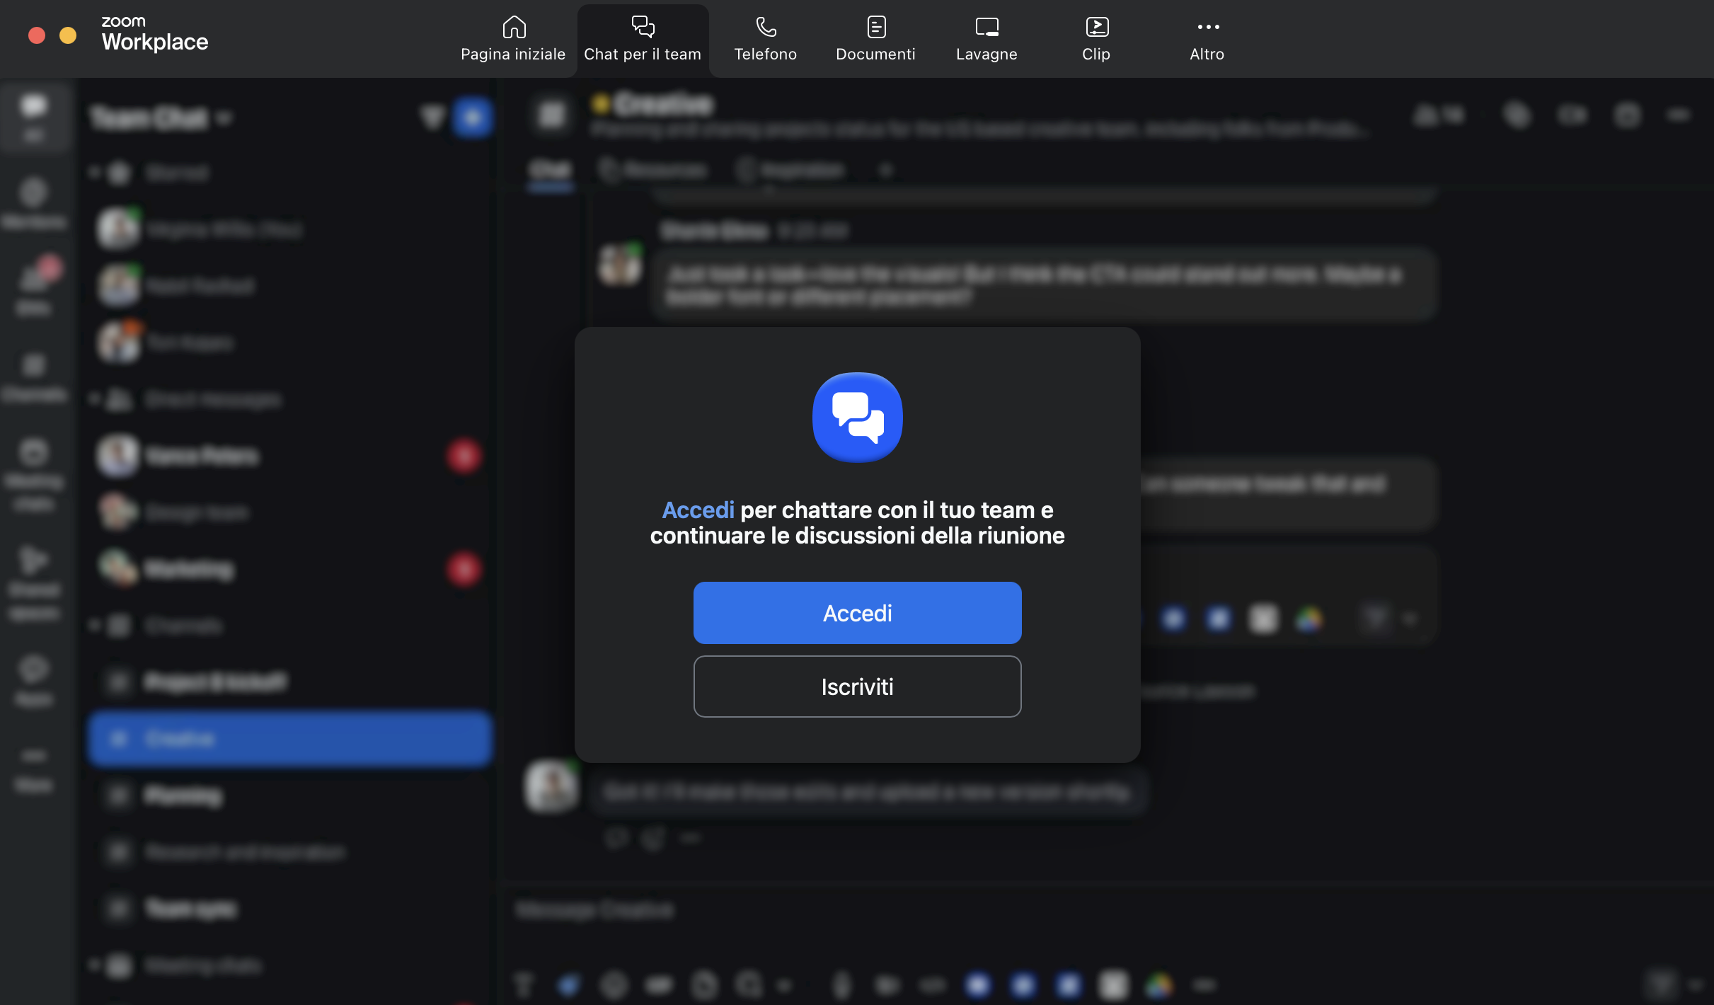
Task: Click the Zoom Workplace logo
Action: [x=154, y=34]
